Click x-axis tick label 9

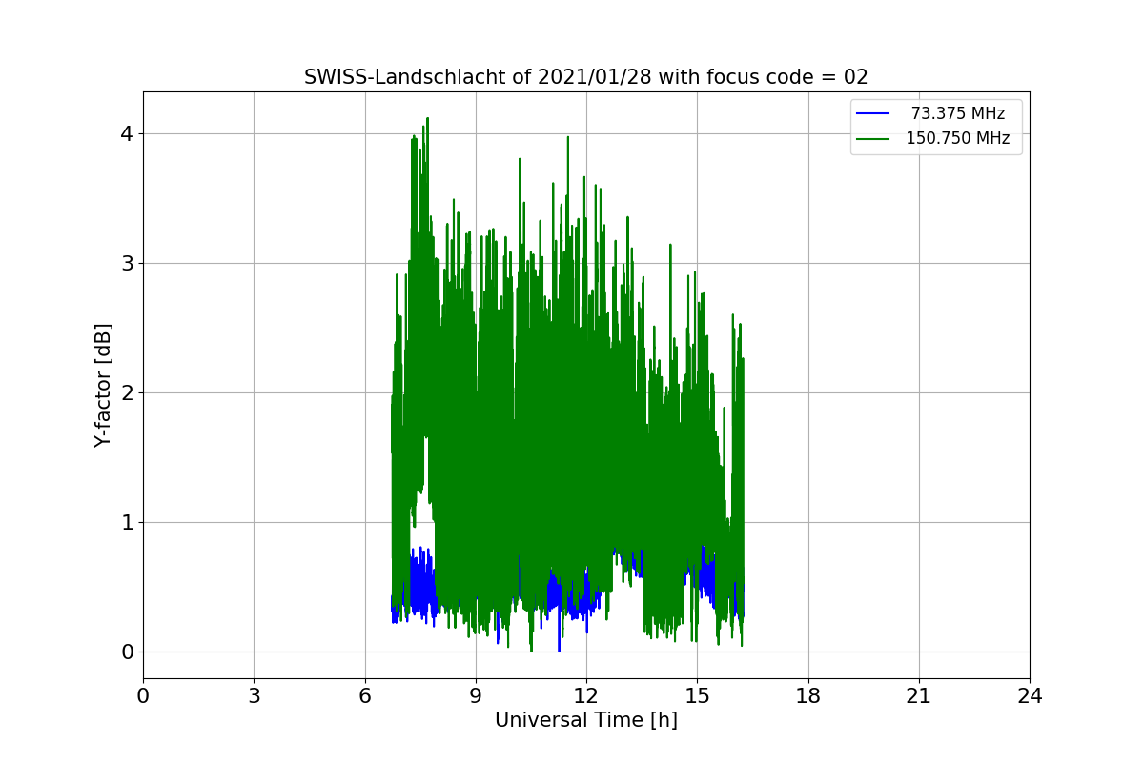click(476, 696)
